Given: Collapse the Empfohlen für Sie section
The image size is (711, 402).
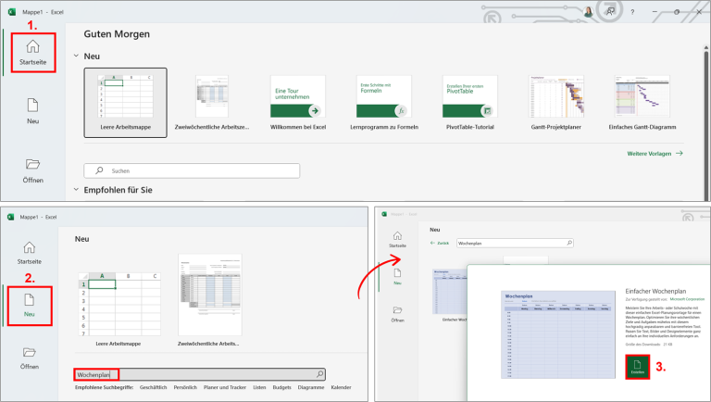Looking at the screenshot, I should click(76, 190).
